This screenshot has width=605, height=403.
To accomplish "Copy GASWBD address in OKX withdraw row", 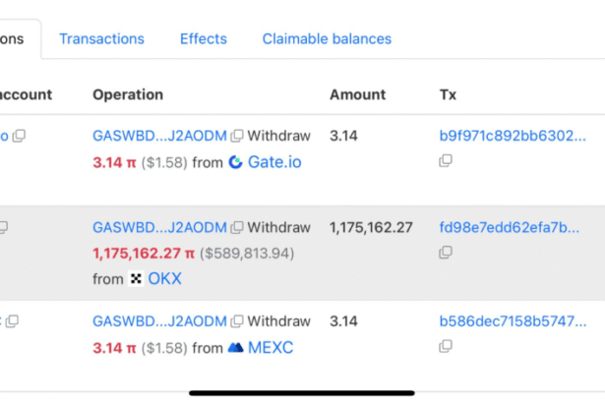I will pos(237,228).
